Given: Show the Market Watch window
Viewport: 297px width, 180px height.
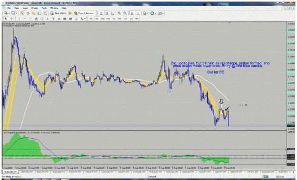Looking at the screenshot, I should click(x=22, y=13).
